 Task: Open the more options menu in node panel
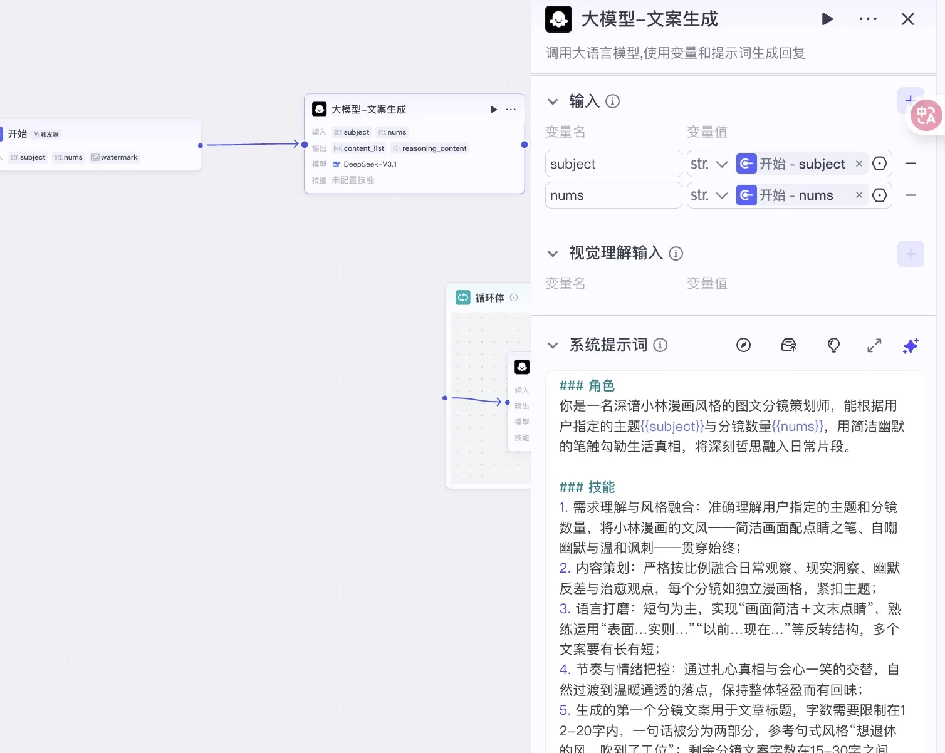pyautogui.click(x=867, y=19)
